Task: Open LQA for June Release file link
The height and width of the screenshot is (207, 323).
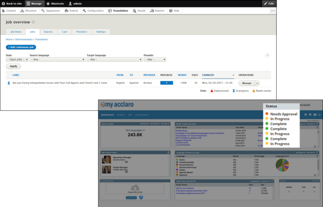Action: tap(185, 188)
